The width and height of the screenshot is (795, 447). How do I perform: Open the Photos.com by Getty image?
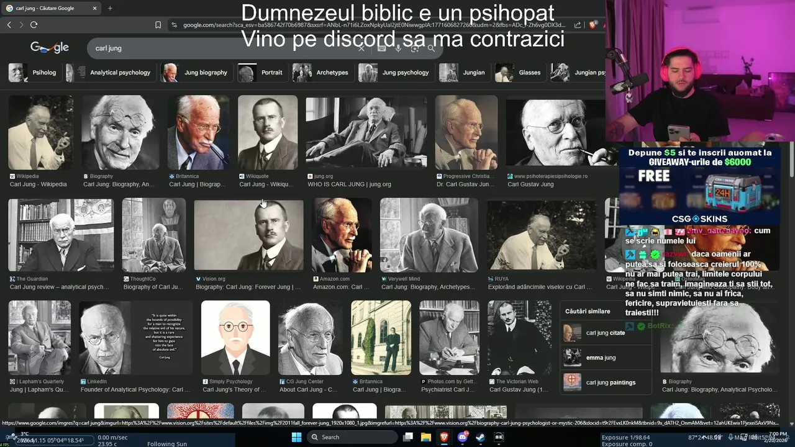point(449,338)
